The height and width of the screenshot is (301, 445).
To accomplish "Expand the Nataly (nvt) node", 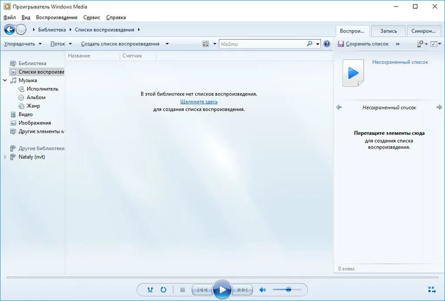I will pyautogui.click(x=5, y=157).
